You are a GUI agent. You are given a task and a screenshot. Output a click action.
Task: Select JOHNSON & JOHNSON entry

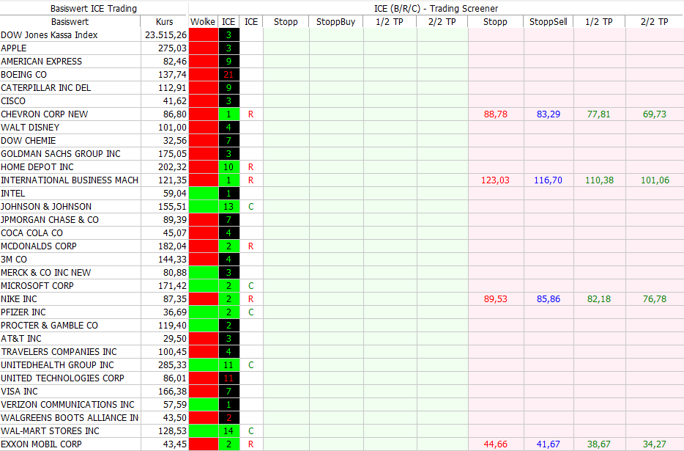[46, 207]
